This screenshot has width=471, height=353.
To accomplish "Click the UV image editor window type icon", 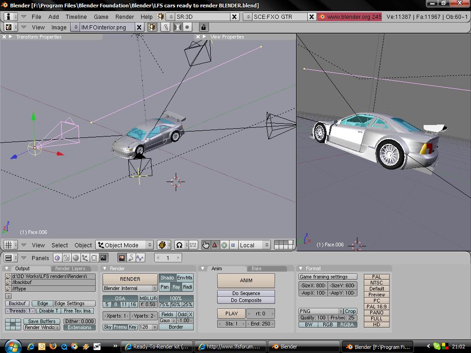I will click(11, 27).
